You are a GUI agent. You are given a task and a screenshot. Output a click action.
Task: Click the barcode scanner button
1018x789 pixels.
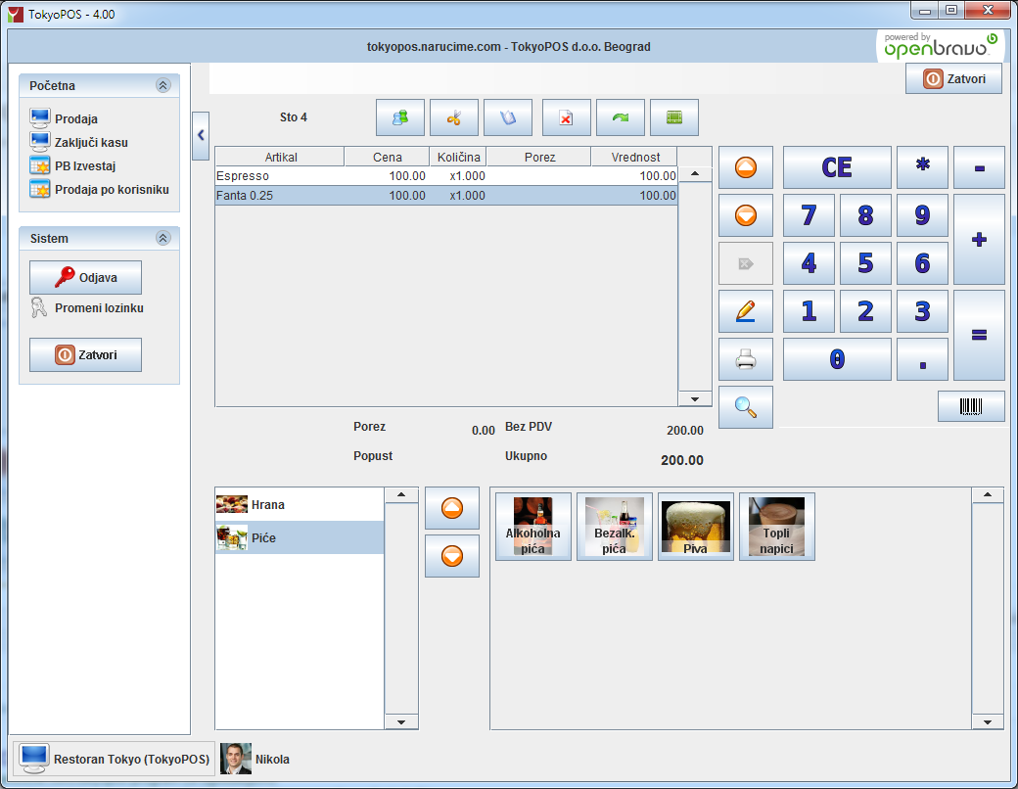point(971,406)
